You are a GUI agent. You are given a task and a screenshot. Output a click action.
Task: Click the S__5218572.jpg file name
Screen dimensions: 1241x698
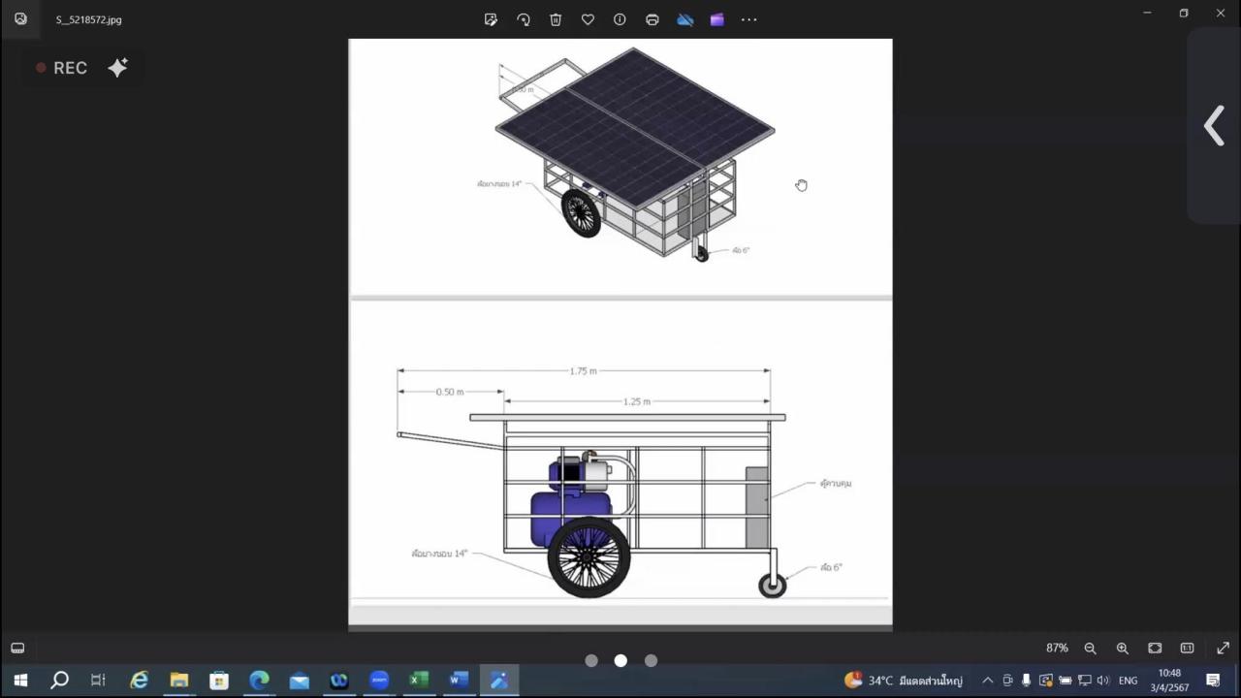[x=88, y=19]
